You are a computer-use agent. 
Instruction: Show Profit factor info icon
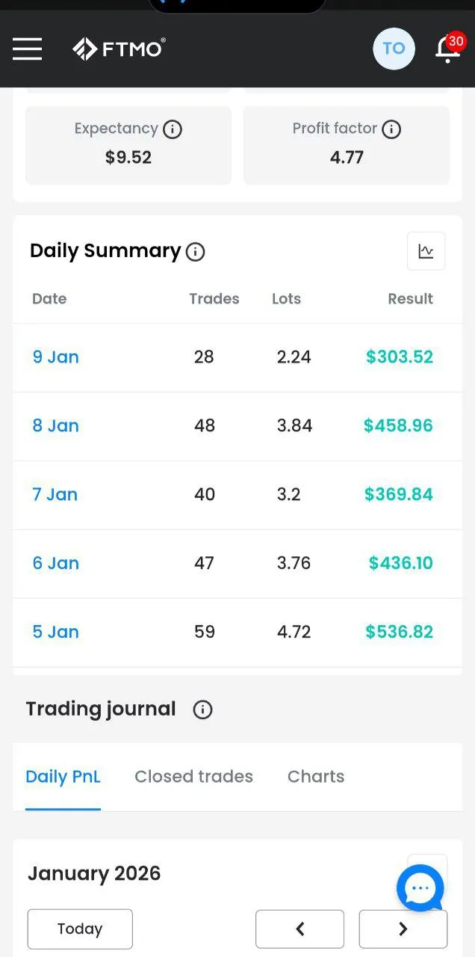pyautogui.click(x=391, y=129)
